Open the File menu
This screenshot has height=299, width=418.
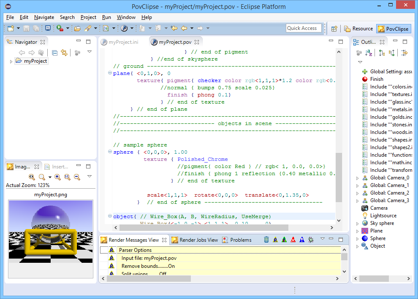pos(10,17)
